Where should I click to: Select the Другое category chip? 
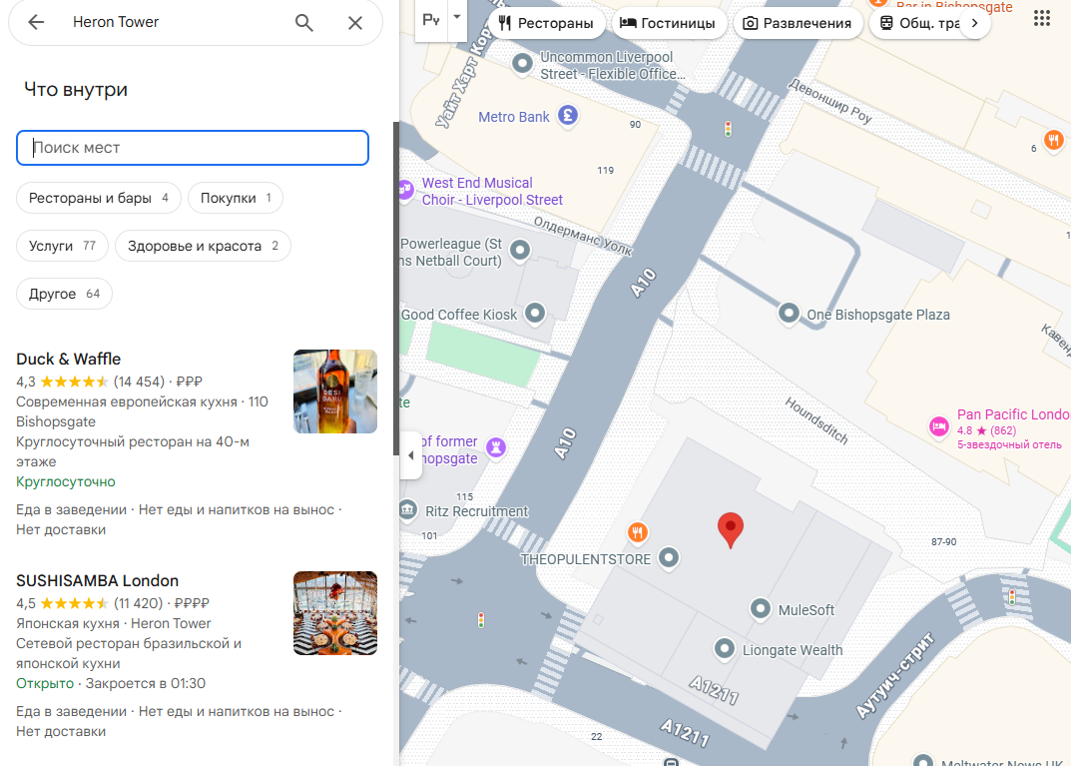(x=64, y=294)
